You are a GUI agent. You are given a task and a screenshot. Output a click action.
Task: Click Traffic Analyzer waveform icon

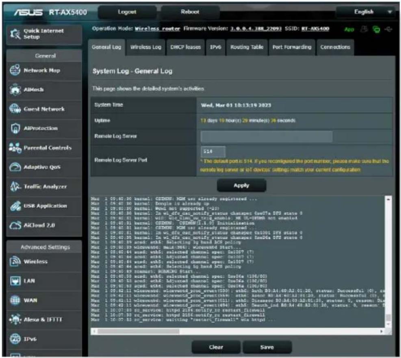15,187
